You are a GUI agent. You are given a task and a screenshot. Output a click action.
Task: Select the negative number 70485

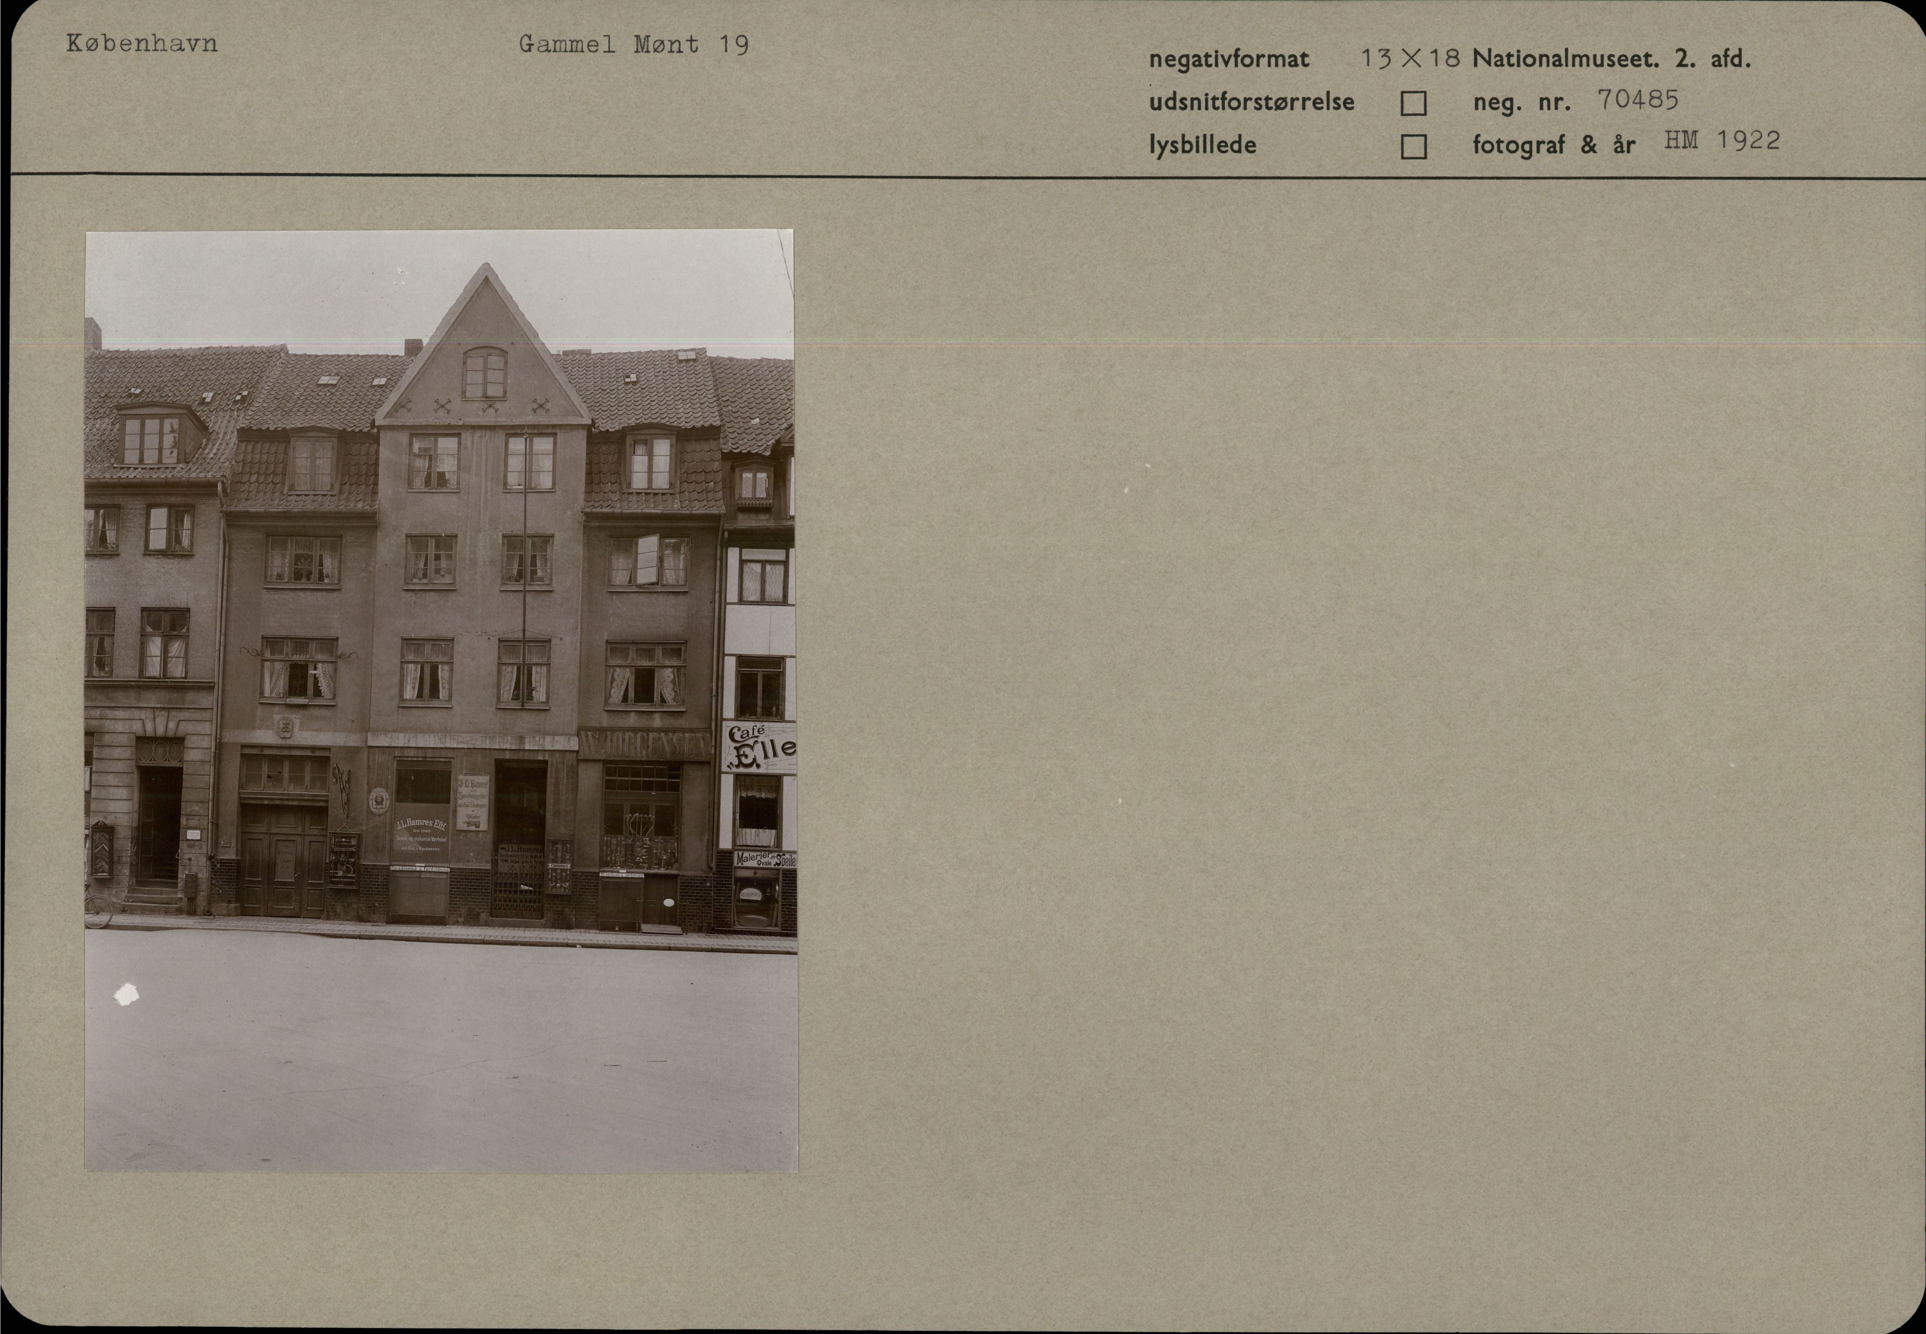click(x=1637, y=100)
